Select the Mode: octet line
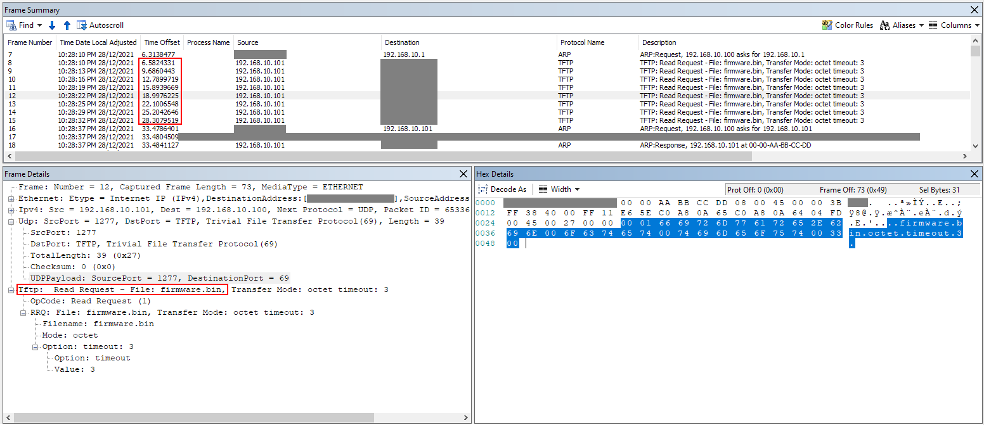This screenshot has width=984, height=425. pos(70,336)
